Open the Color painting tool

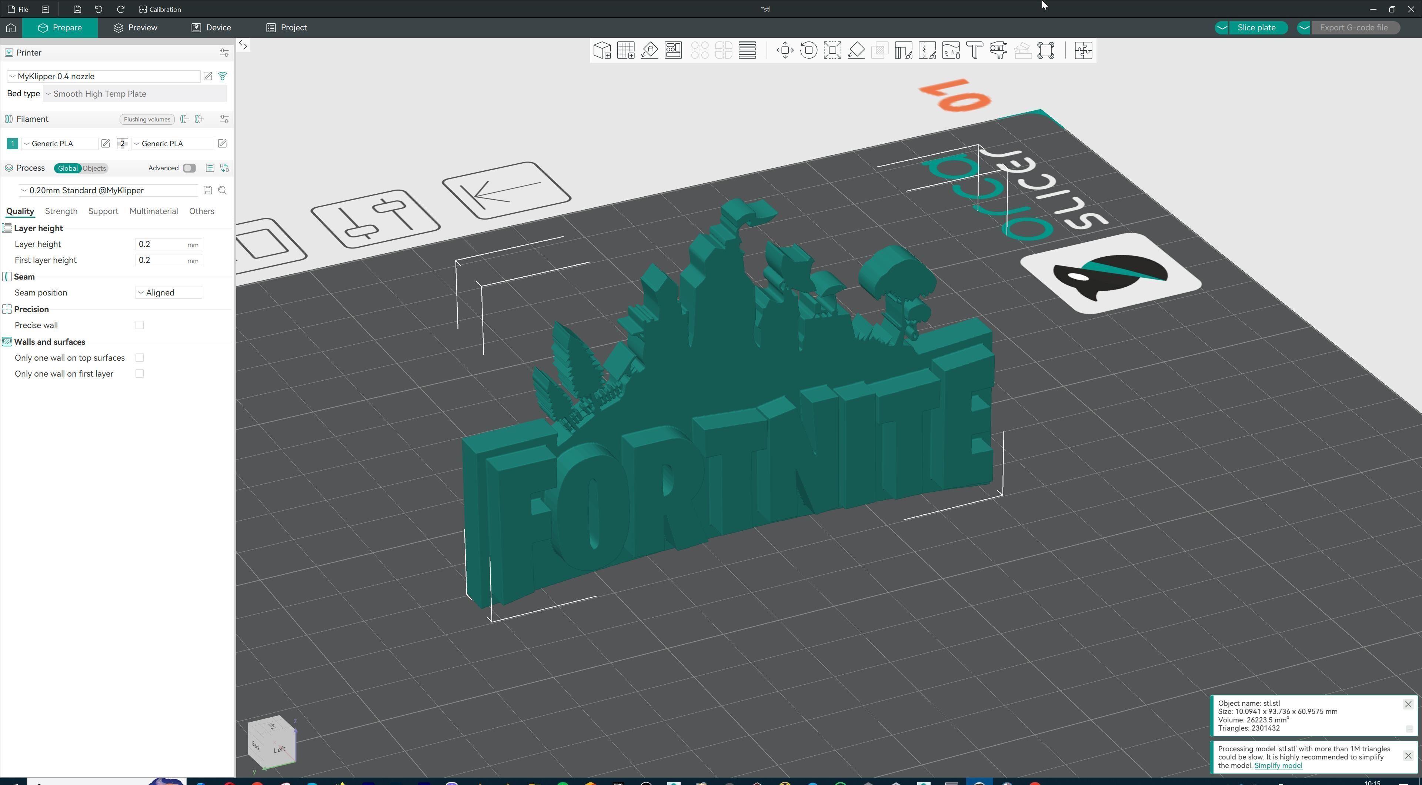click(x=951, y=50)
